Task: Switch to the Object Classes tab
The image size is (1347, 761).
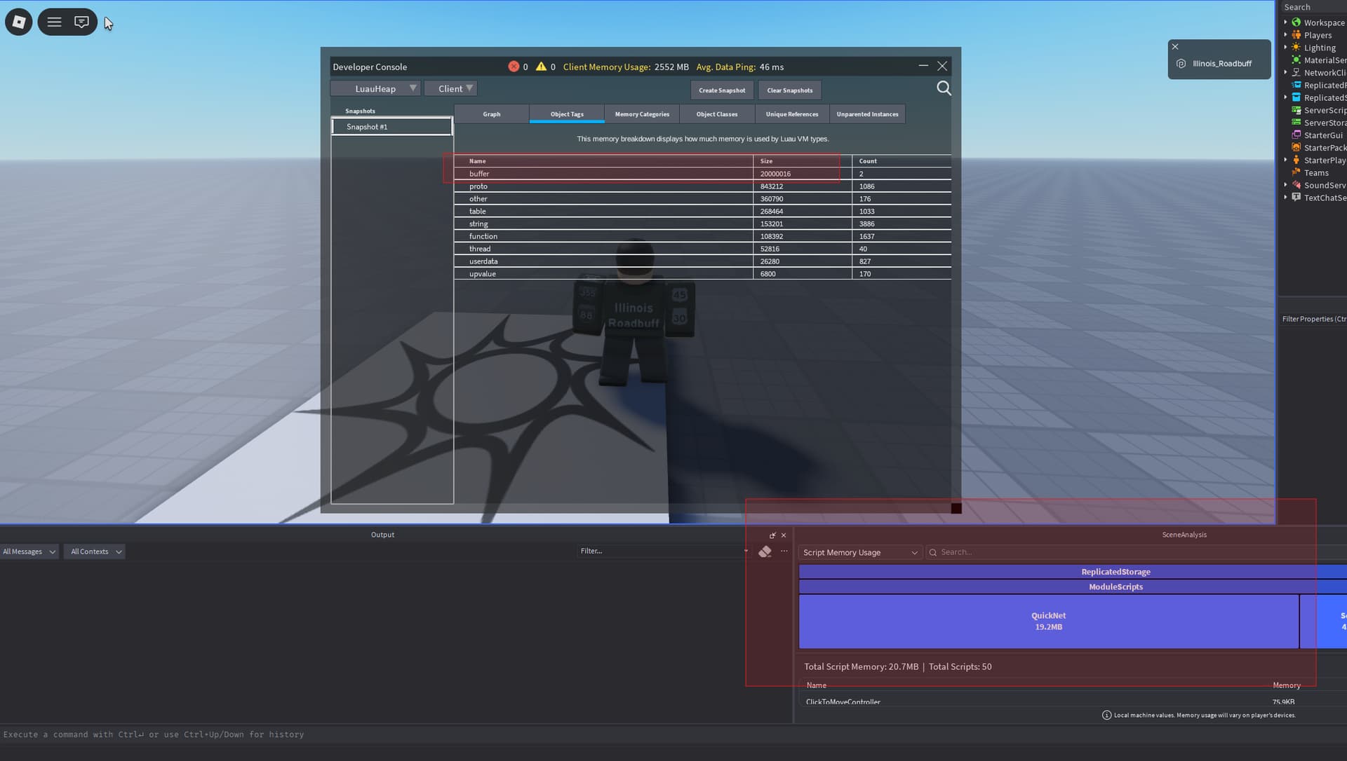Action: point(717,114)
